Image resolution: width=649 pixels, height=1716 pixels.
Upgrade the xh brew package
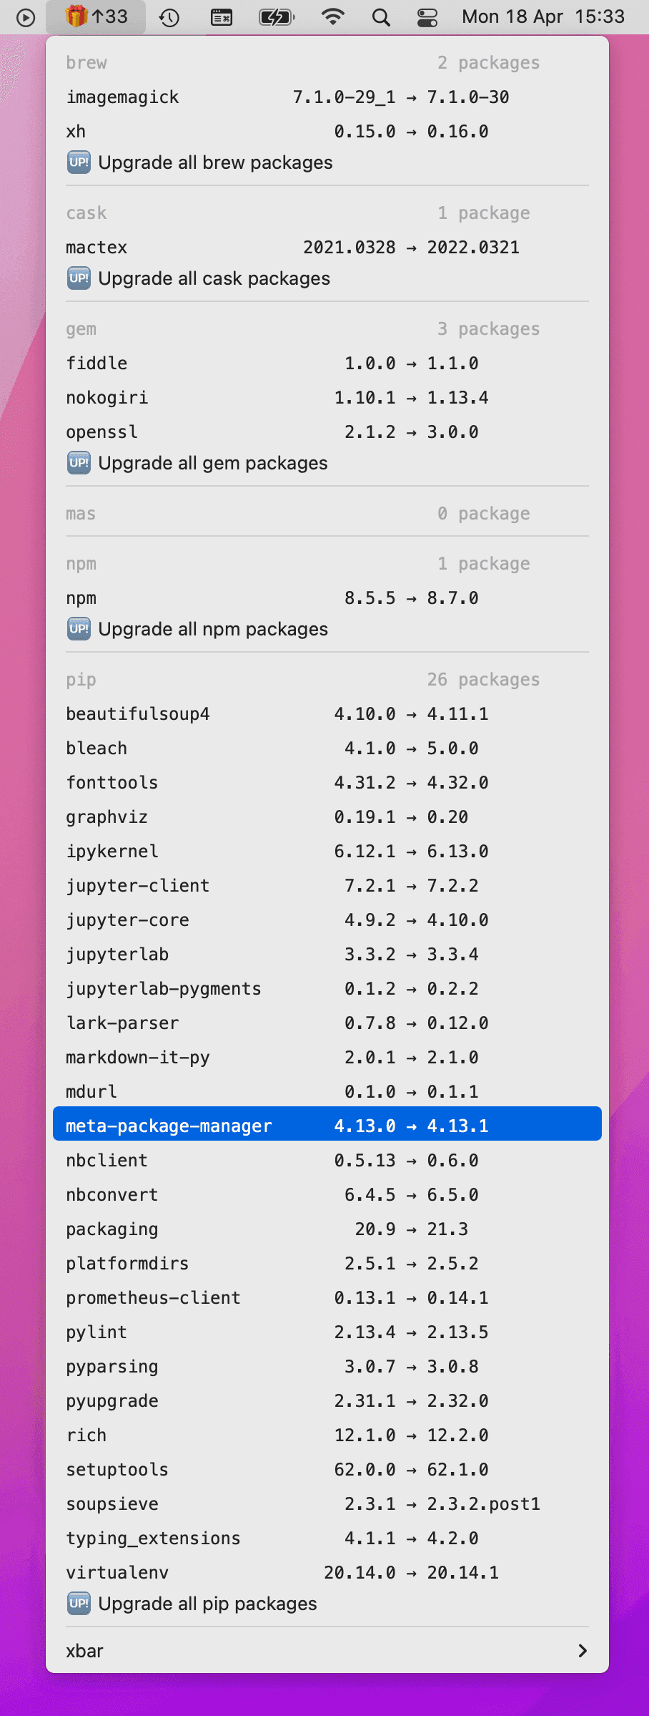327,132
